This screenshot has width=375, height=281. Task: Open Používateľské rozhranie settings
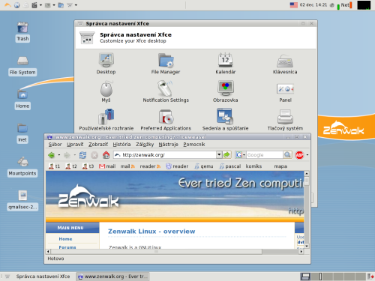pos(106,120)
